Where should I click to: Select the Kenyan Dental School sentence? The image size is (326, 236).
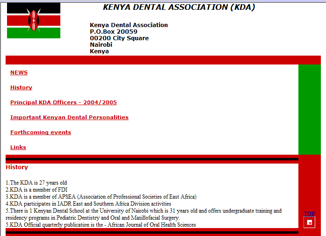(144, 214)
